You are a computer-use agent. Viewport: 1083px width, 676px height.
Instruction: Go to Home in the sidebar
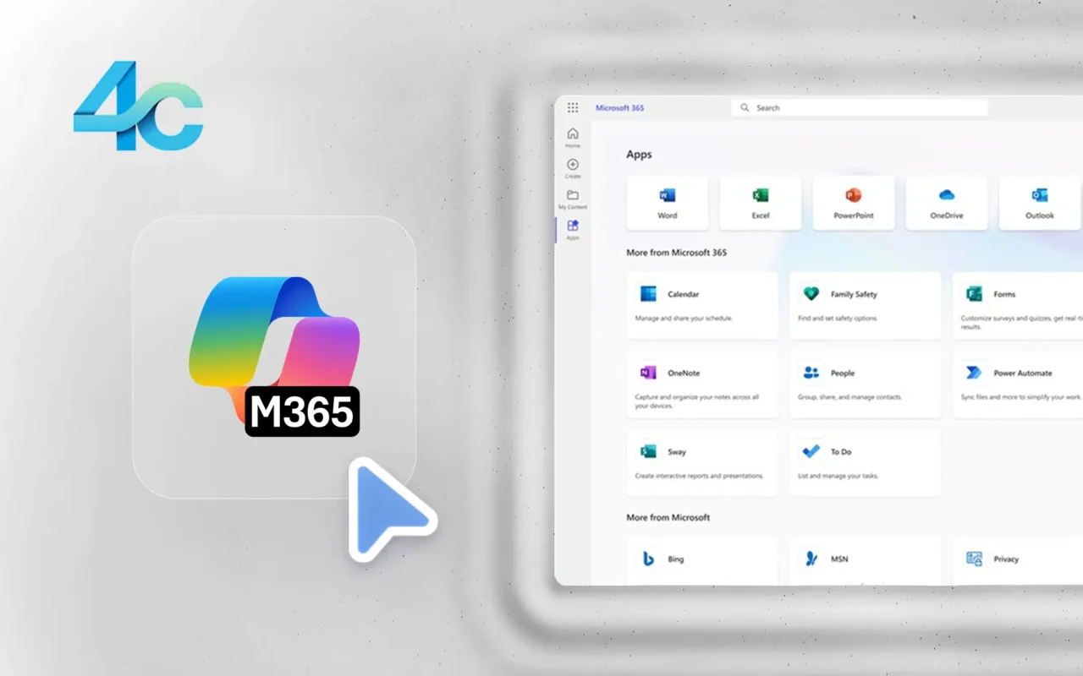[x=573, y=138]
